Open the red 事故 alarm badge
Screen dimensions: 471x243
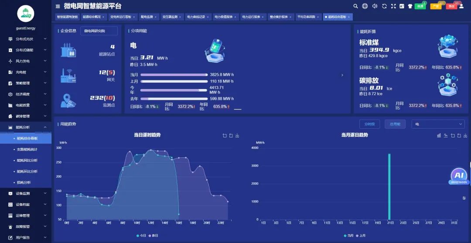click(x=451, y=6)
